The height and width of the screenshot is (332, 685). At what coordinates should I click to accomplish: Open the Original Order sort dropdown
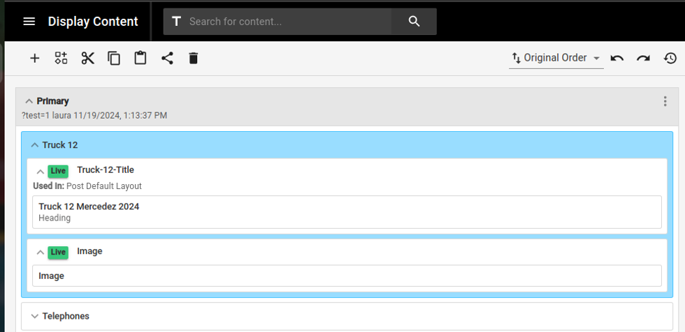[556, 59]
